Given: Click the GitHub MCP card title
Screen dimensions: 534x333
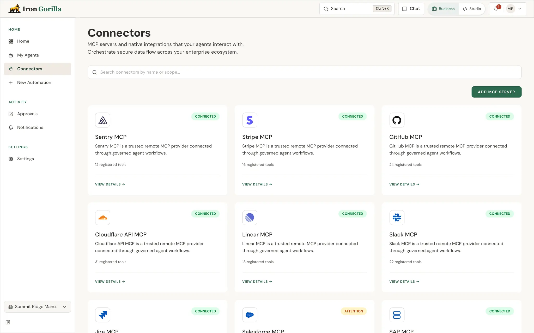Looking at the screenshot, I should pyautogui.click(x=406, y=137).
